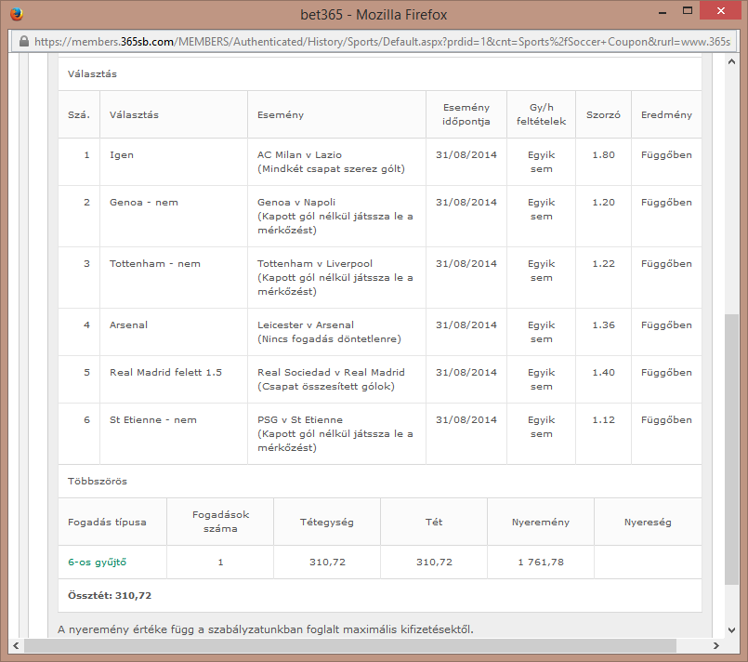Select the St Etienne - nem selection
The image size is (748, 662).
coord(153,420)
